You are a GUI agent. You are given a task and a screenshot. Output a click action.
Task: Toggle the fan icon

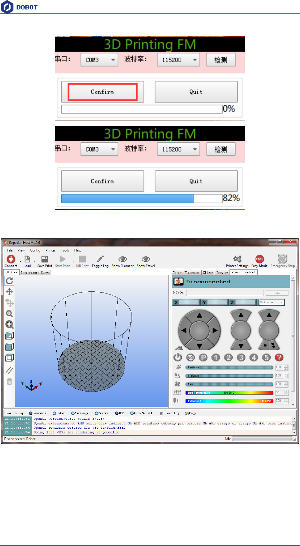[177, 384]
